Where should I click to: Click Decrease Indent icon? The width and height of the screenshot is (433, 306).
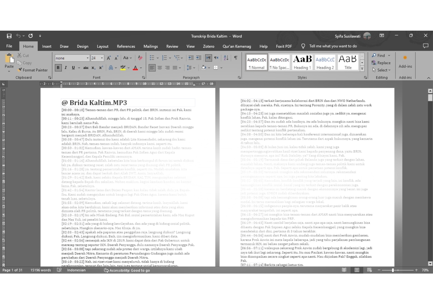click(191, 58)
